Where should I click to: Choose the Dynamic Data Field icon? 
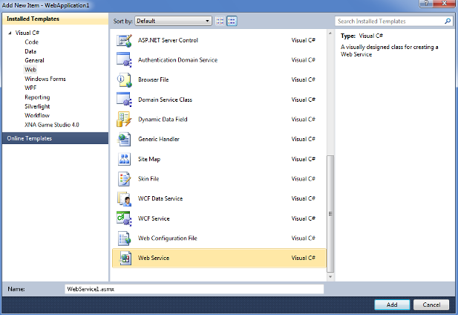coord(125,119)
